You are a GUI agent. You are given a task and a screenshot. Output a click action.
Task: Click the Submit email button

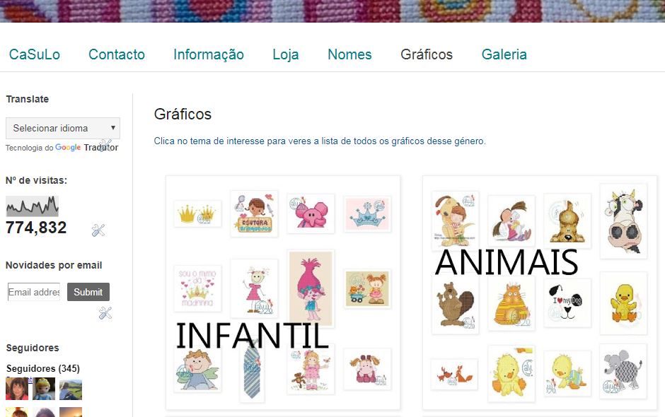point(88,292)
